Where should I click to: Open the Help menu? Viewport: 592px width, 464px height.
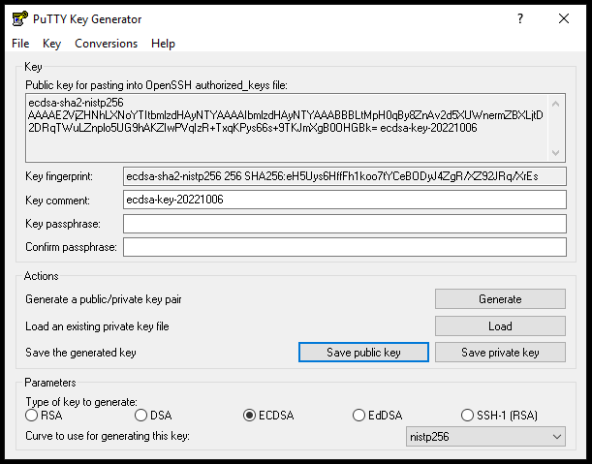(163, 44)
